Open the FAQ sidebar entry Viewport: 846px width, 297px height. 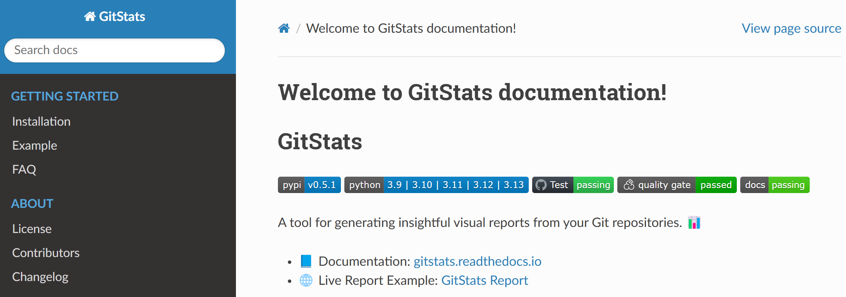coord(24,169)
